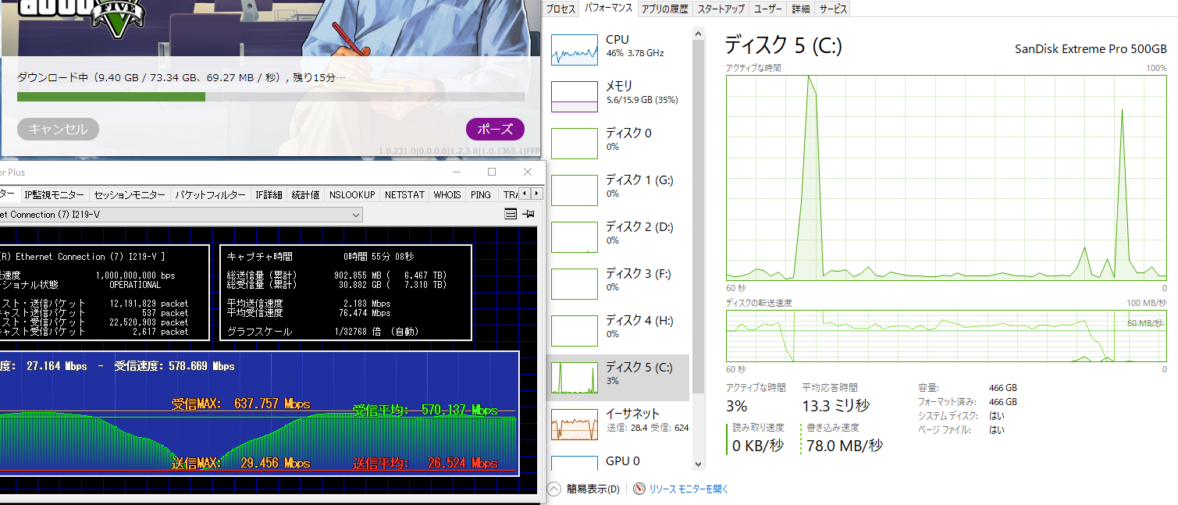This screenshot has width=1178, height=505.
Task: Switch to the スタートアップ tab
Action: [721, 9]
